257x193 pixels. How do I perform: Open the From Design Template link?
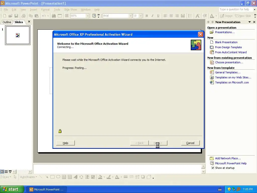click(228, 47)
